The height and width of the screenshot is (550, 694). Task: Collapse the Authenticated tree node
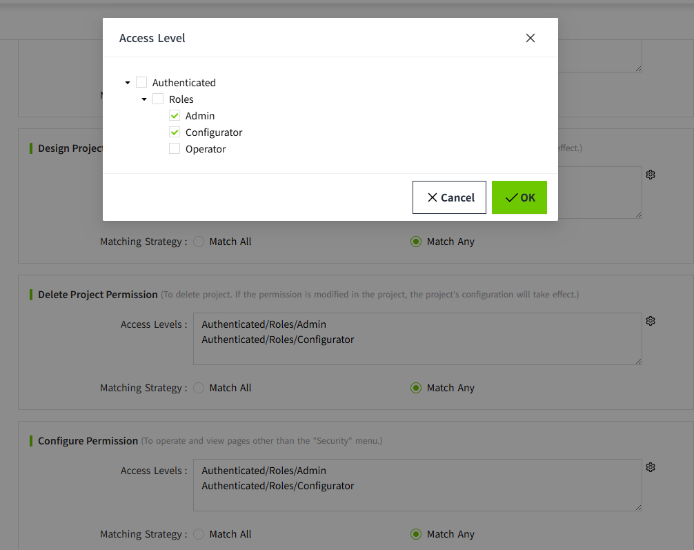128,83
